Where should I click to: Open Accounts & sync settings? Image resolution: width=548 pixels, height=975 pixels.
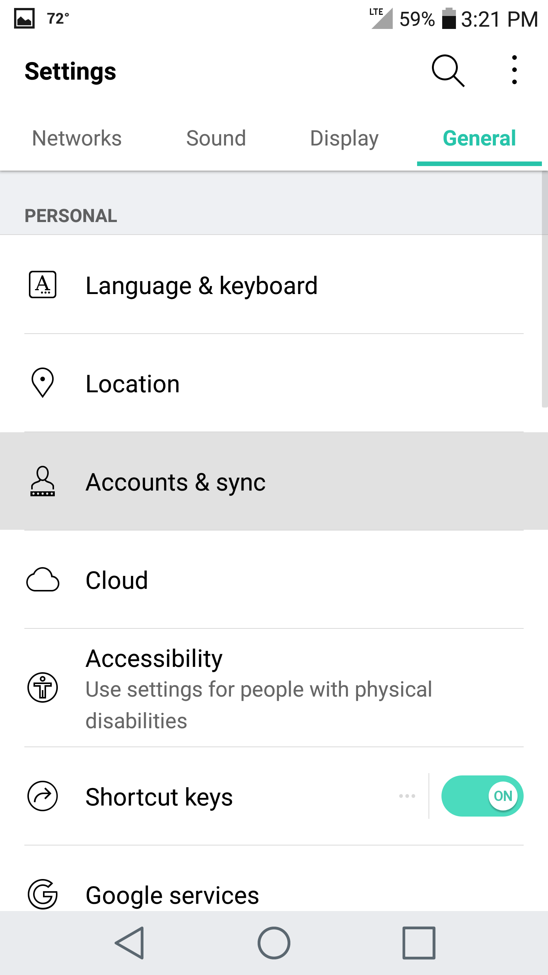tap(176, 482)
